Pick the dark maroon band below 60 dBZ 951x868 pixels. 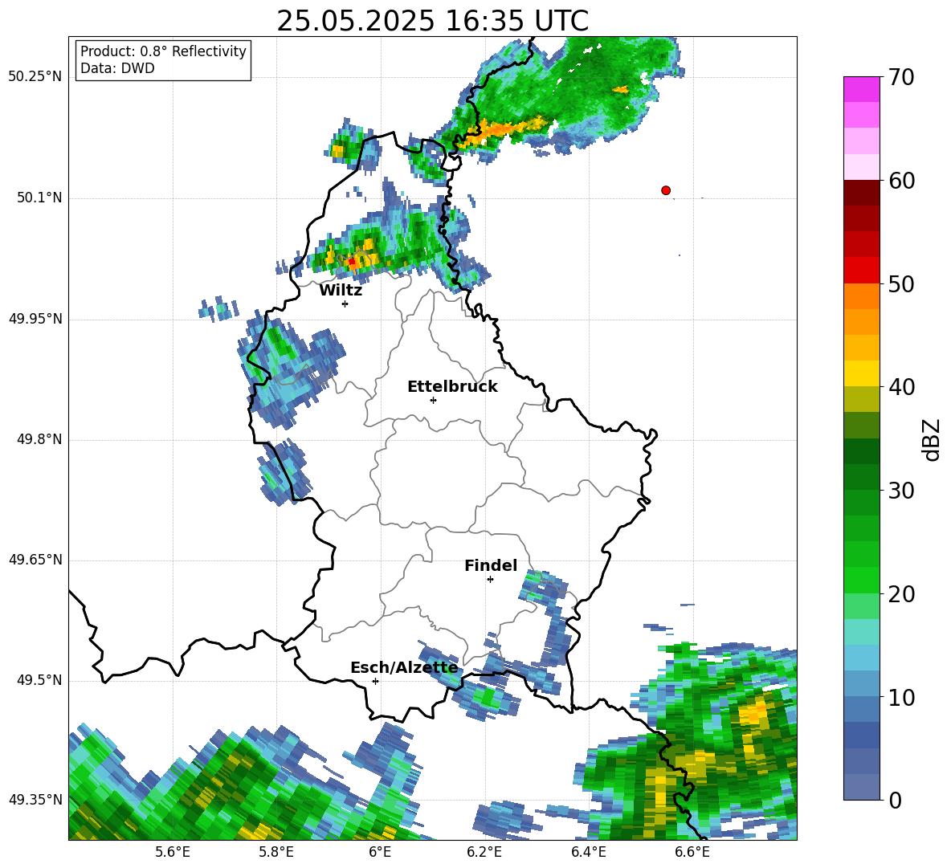pyautogui.click(x=861, y=193)
